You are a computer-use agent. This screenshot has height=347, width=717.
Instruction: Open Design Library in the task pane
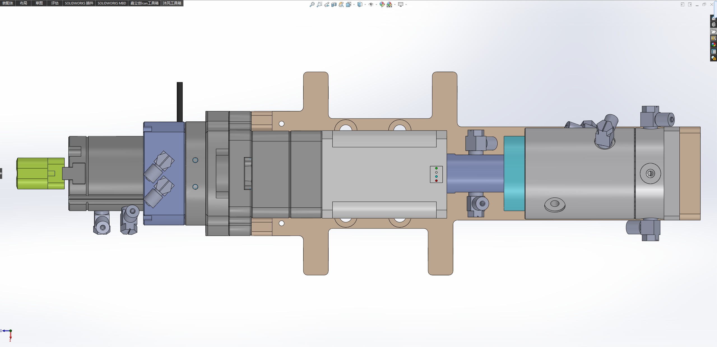click(714, 25)
